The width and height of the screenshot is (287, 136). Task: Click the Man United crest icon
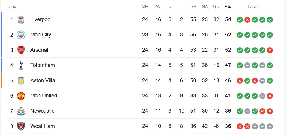click(x=21, y=96)
